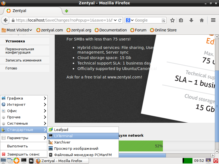Click the blue overall progress bar at the bottom
This screenshot has height=164, width=219.
[x=142, y=155]
